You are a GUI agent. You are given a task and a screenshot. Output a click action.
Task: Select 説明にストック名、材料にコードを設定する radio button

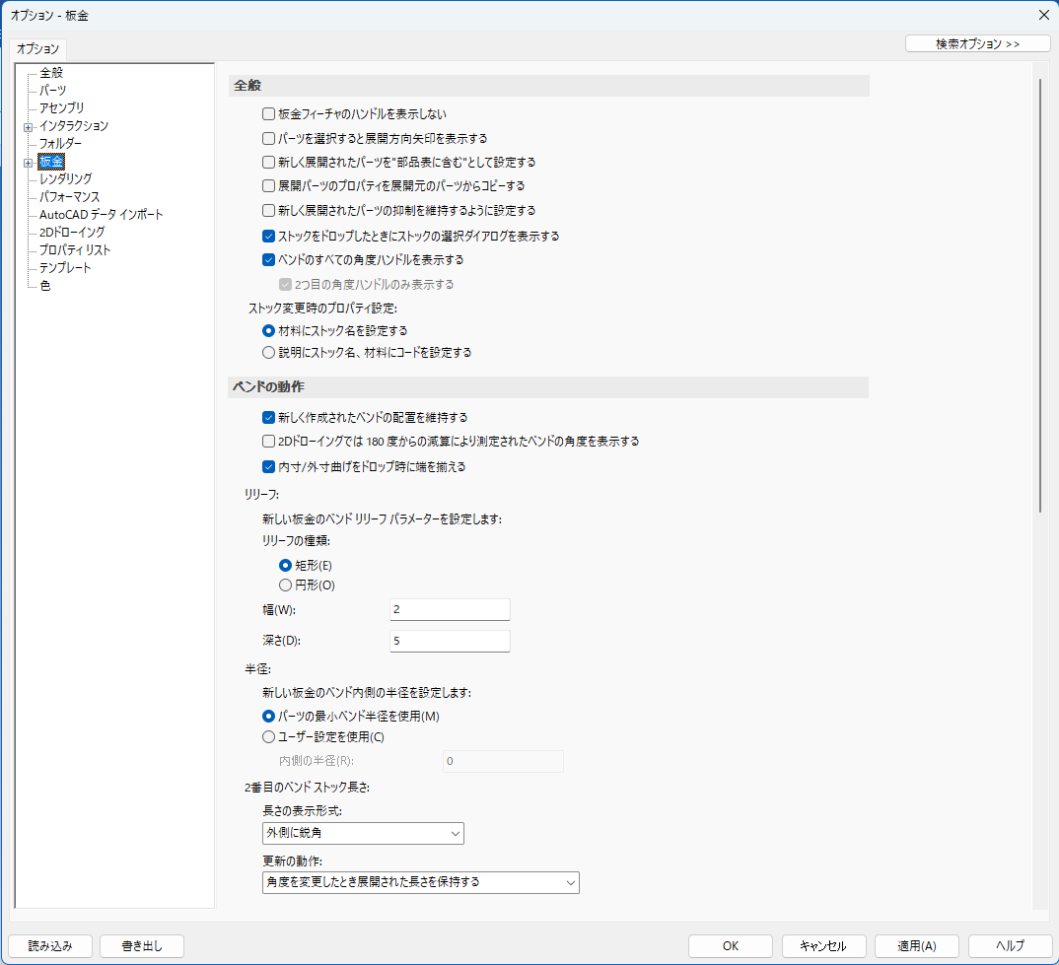click(268, 352)
